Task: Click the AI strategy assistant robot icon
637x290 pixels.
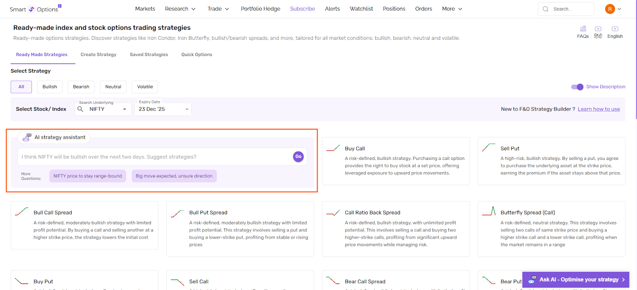Action: pos(27,137)
